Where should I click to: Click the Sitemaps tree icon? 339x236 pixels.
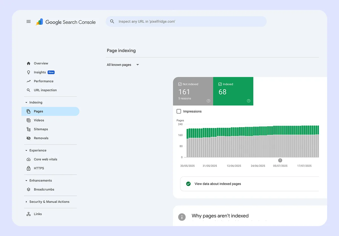pyautogui.click(x=29, y=129)
